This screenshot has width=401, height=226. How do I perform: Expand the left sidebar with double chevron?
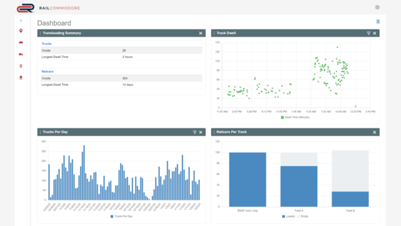point(21,20)
